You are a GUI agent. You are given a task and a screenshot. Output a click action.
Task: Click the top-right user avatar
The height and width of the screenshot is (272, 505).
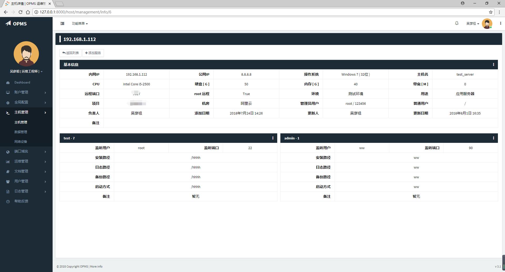pos(487,24)
